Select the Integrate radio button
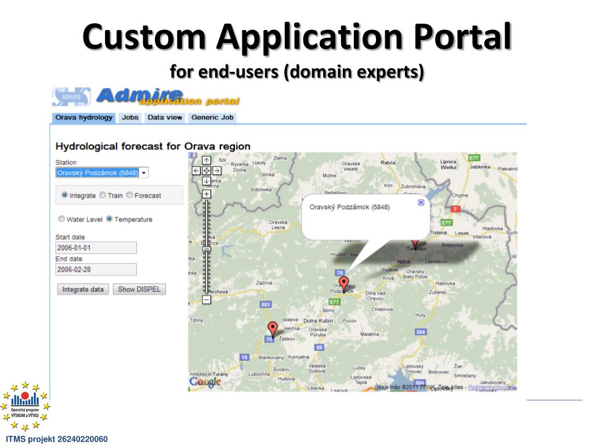 [x=64, y=195]
